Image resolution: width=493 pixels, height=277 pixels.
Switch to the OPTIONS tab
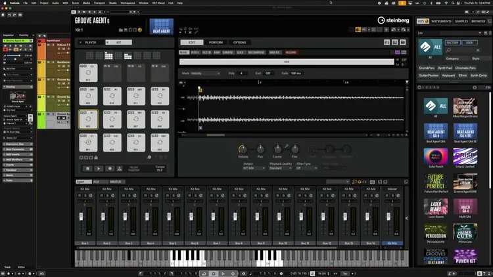(x=239, y=43)
